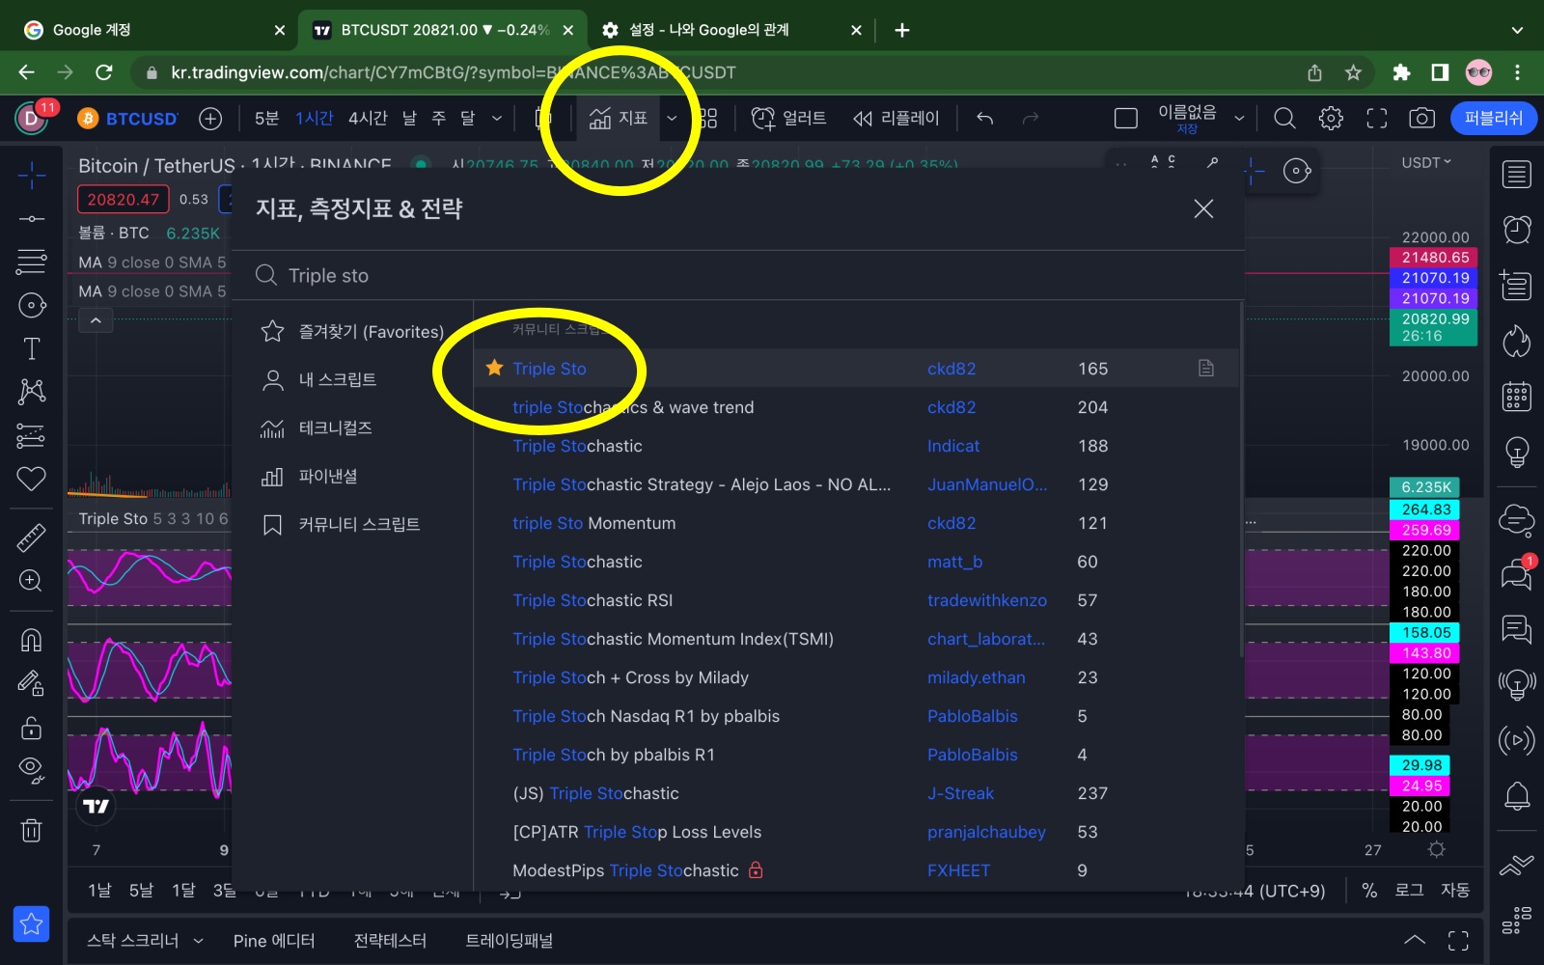The height and width of the screenshot is (965, 1544).
Task: Open the hotlists flame icon
Action: click(x=1516, y=341)
